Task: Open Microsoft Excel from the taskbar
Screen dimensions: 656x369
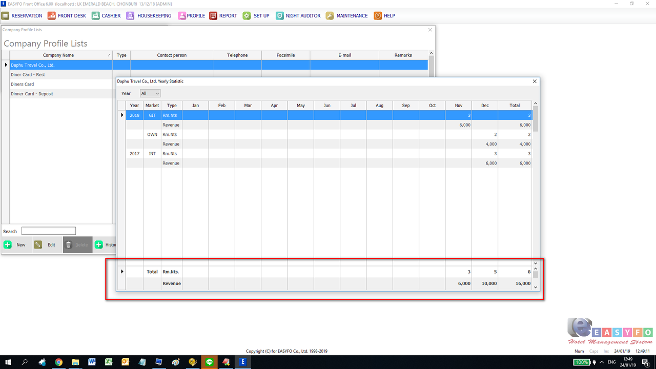Action: [109, 362]
